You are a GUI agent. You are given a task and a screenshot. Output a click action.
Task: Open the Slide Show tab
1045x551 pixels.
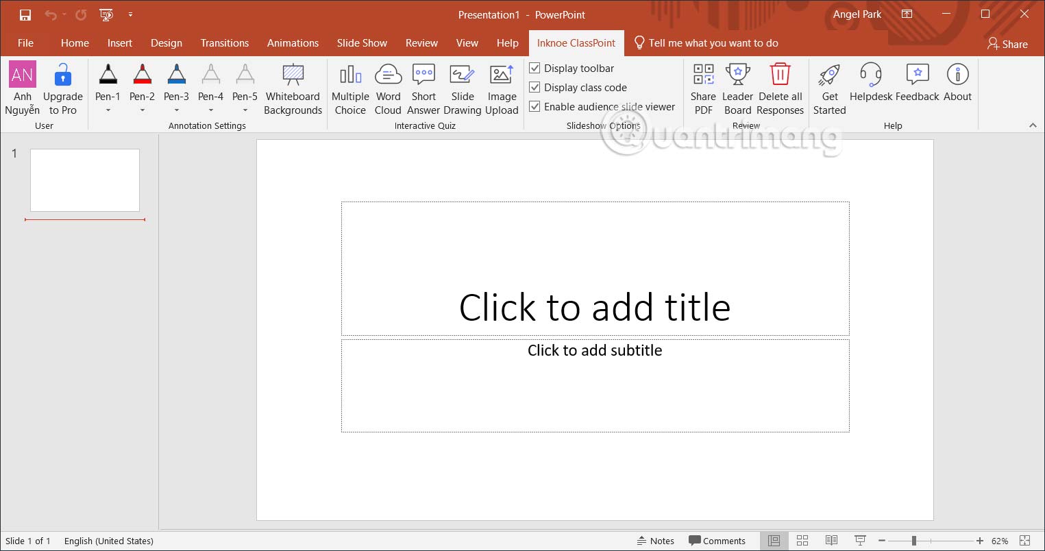(362, 43)
